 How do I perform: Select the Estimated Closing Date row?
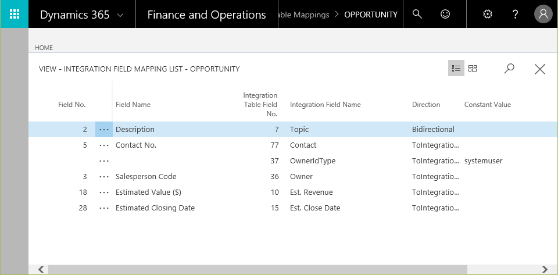(x=293, y=208)
